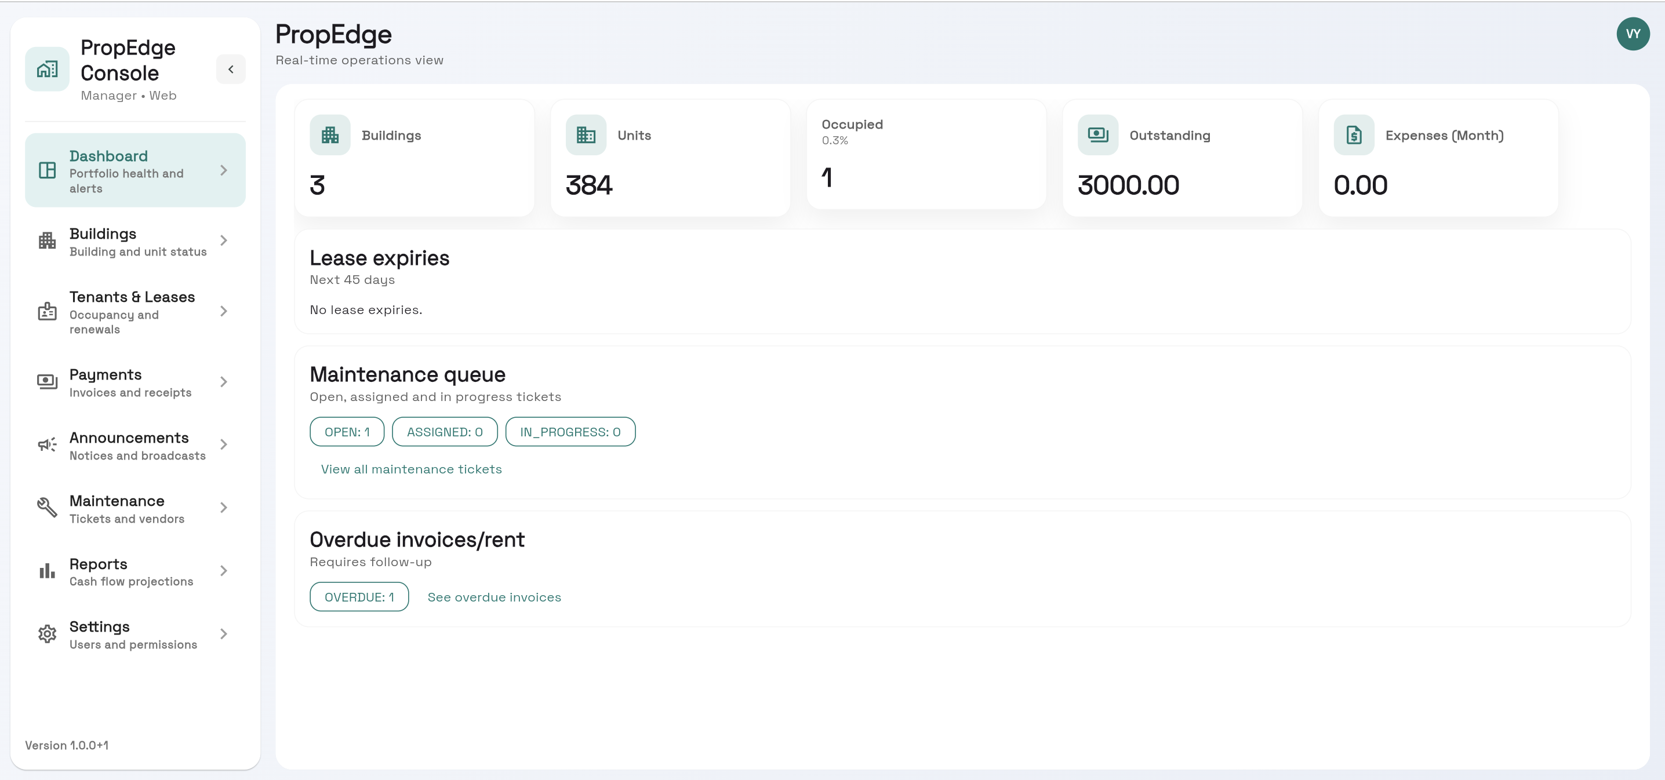Click the Expenses document icon
This screenshot has width=1665, height=780.
point(1354,134)
